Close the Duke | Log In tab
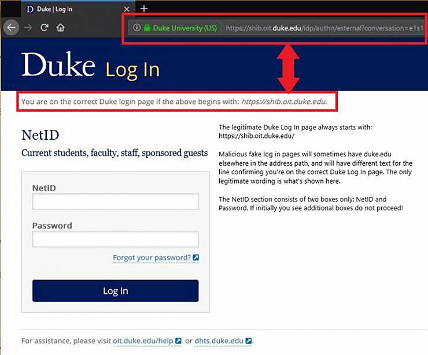The height and width of the screenshot is (355, 428). pyautogui.click(x=127, y=9)
